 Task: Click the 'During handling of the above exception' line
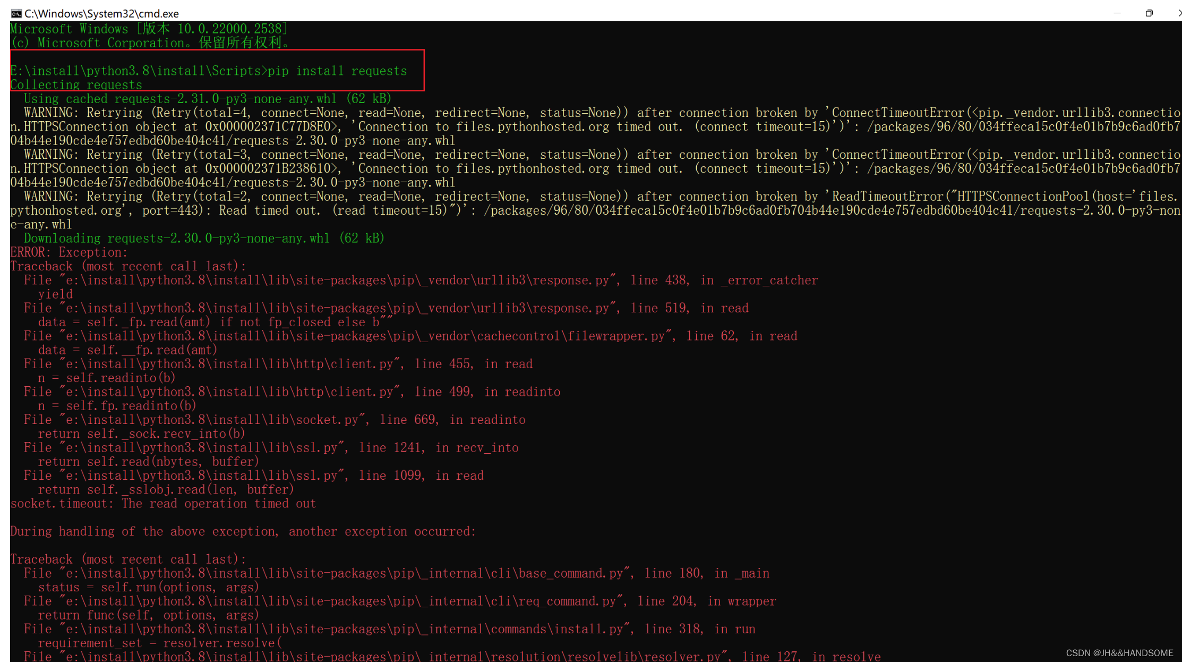coord(243,531)
